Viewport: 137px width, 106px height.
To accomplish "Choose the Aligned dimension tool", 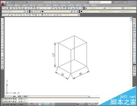I will [x=6, y=15].
